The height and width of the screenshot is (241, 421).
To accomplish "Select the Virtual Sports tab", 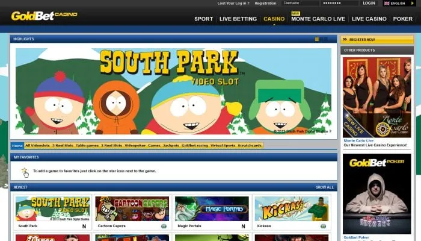I will coord(223,146).
